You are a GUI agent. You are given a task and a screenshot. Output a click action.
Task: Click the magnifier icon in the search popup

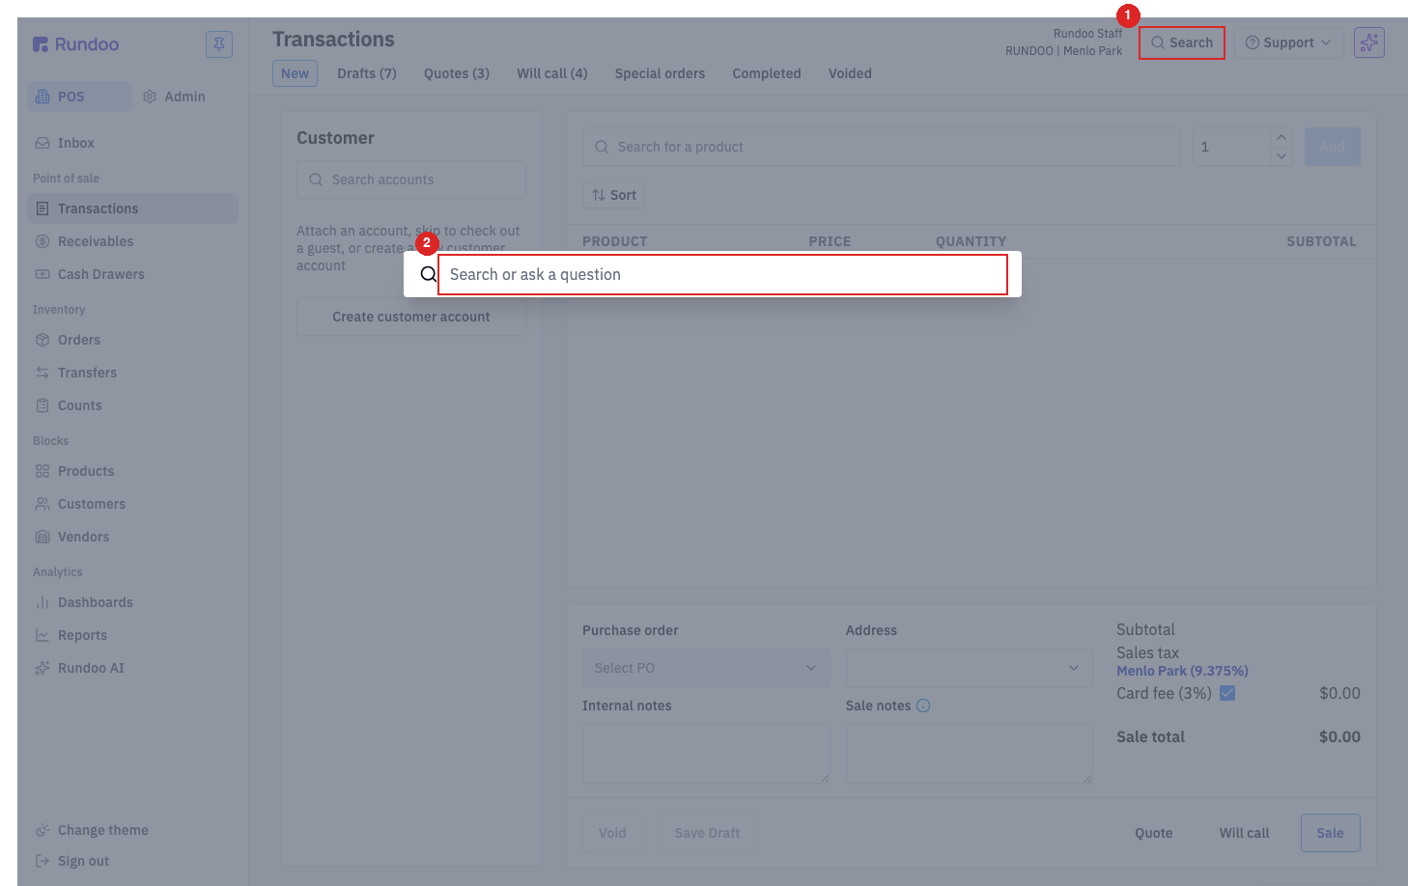click(x=429, y=274)
